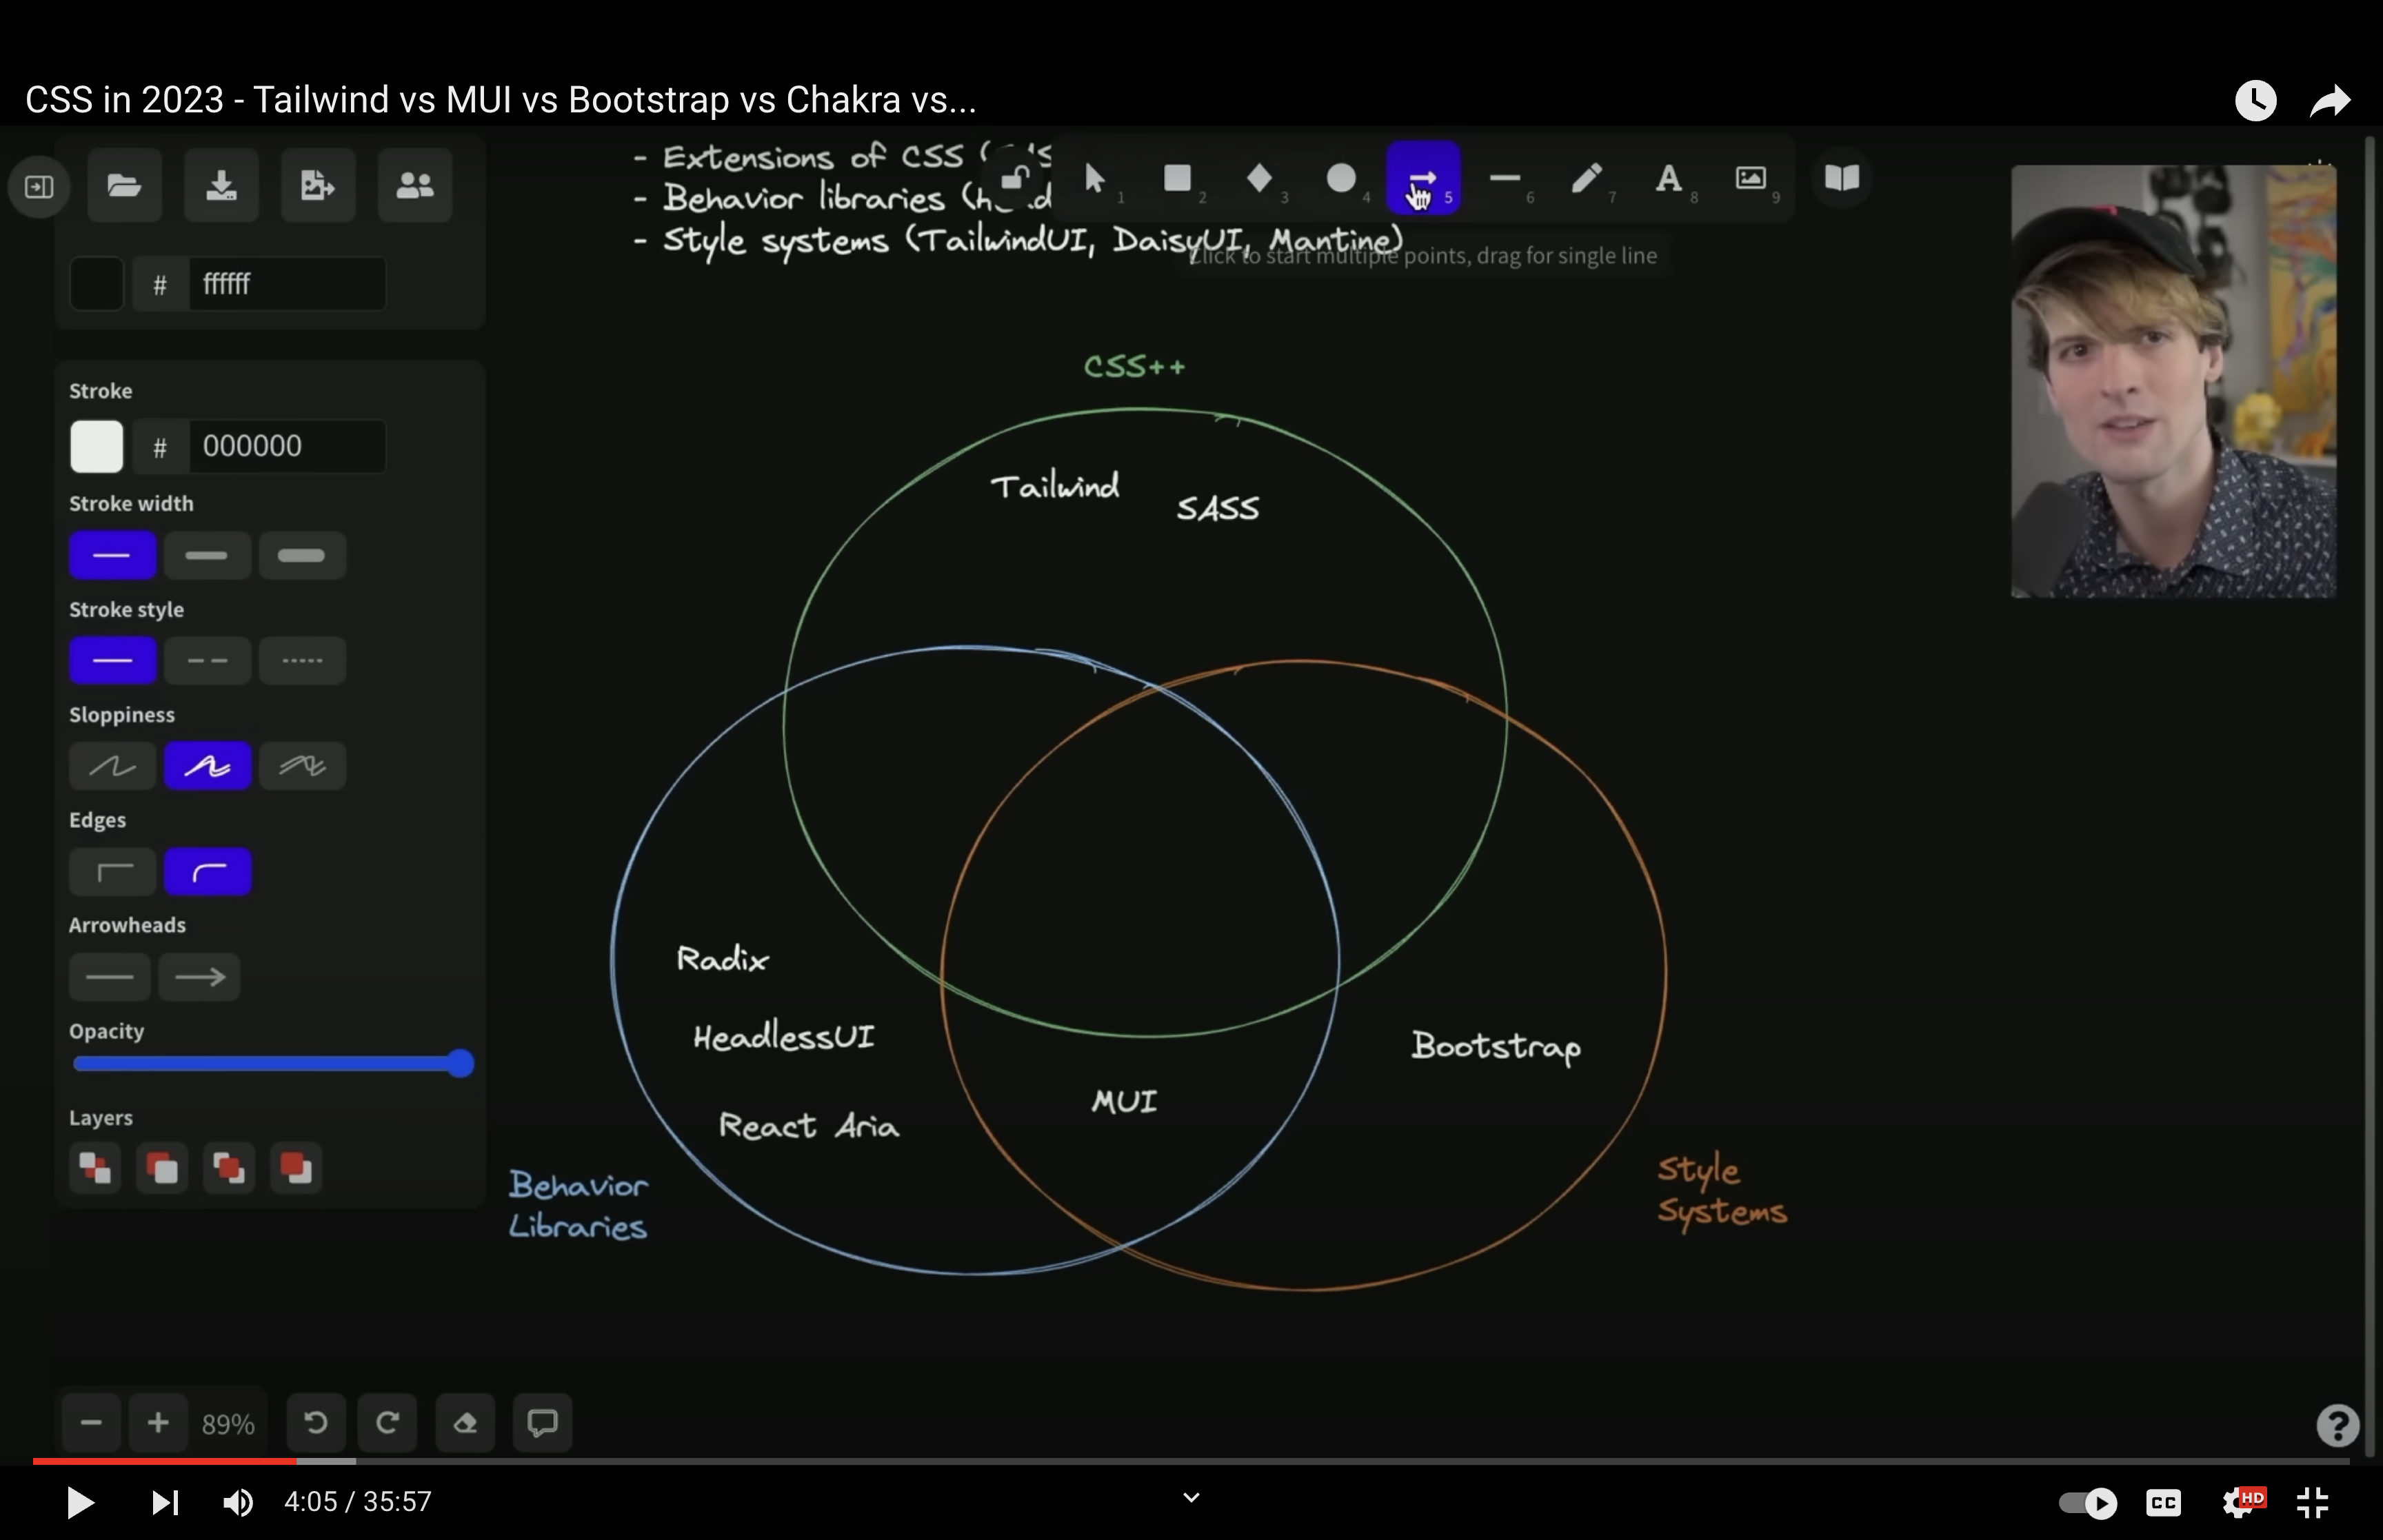Select the Diamond shape tool
Screen dimensions: 2383x1540
point(1259,179)
